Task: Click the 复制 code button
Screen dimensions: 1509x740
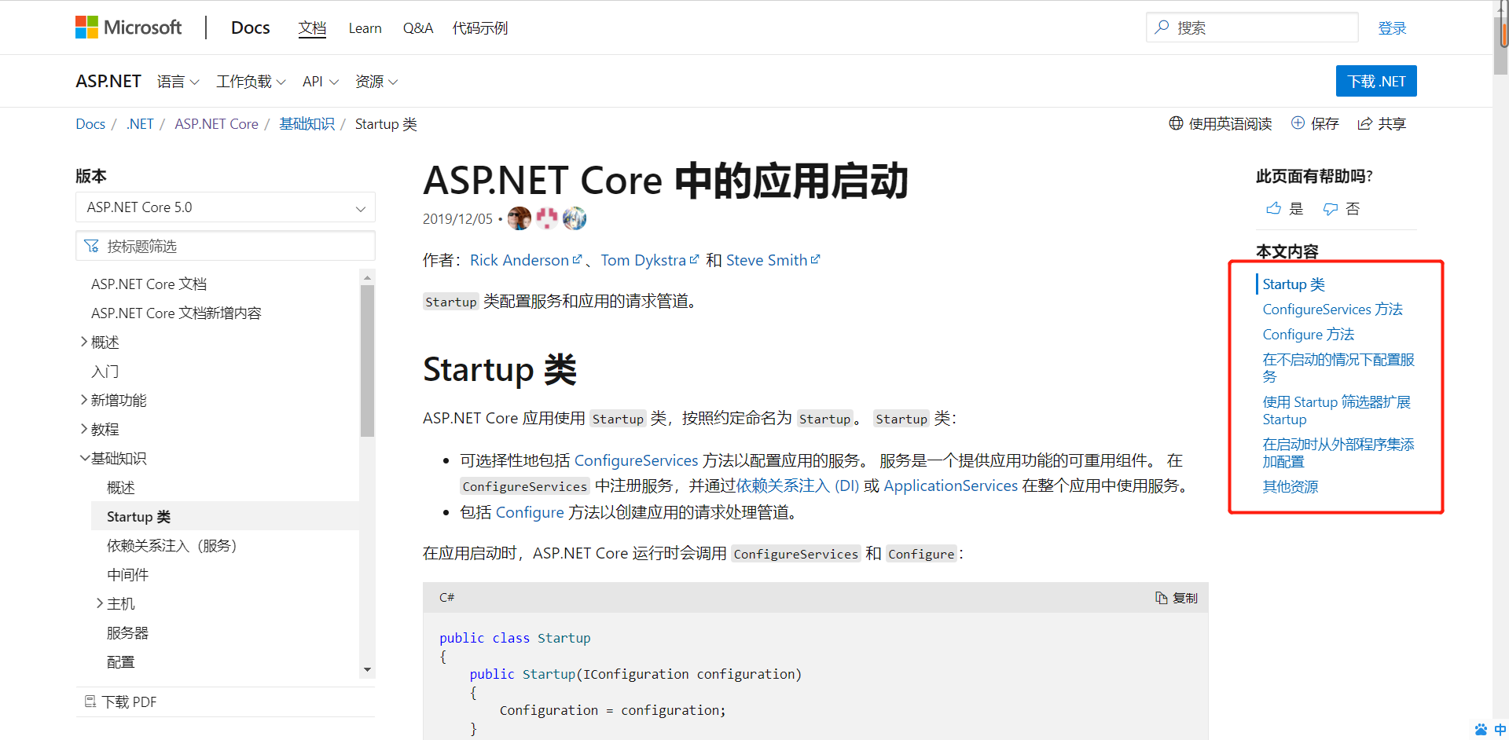Action: pyautogui.click(x=1177, y=598)
